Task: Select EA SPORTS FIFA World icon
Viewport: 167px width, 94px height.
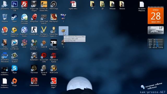Action: 5,55
